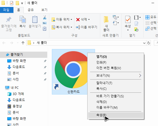Click the select none icon
This screenshot has height=126, width=158.
pyautogui.click(x=147, y=23)
